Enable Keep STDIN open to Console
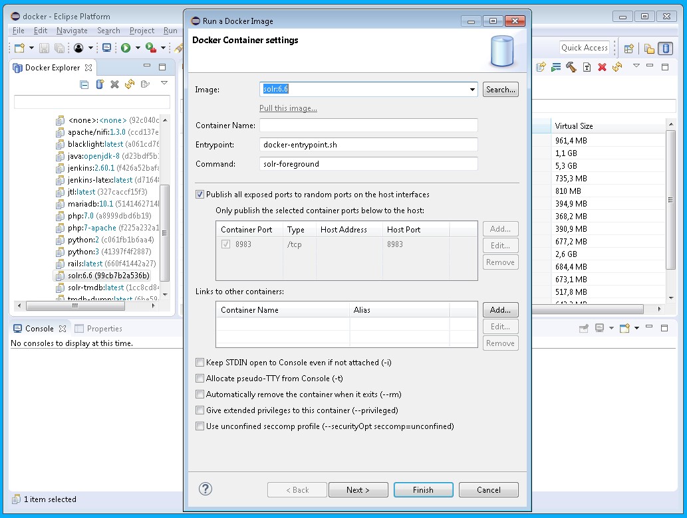 (x=200, y=363)
